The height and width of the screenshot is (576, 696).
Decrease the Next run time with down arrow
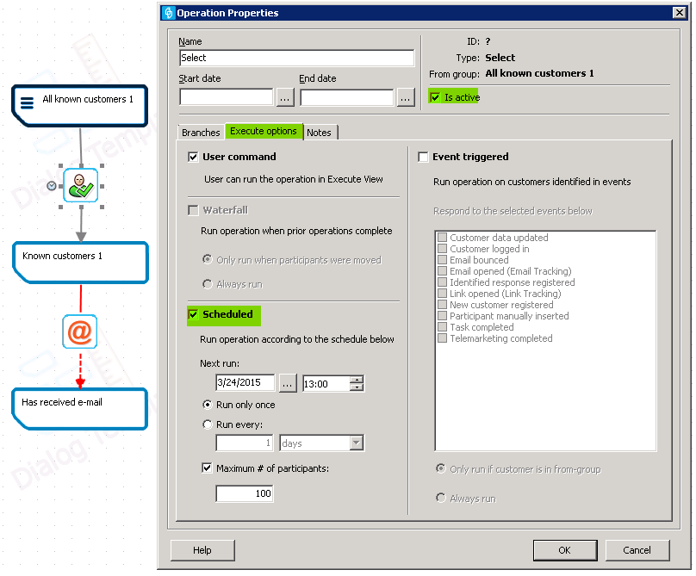357,387
